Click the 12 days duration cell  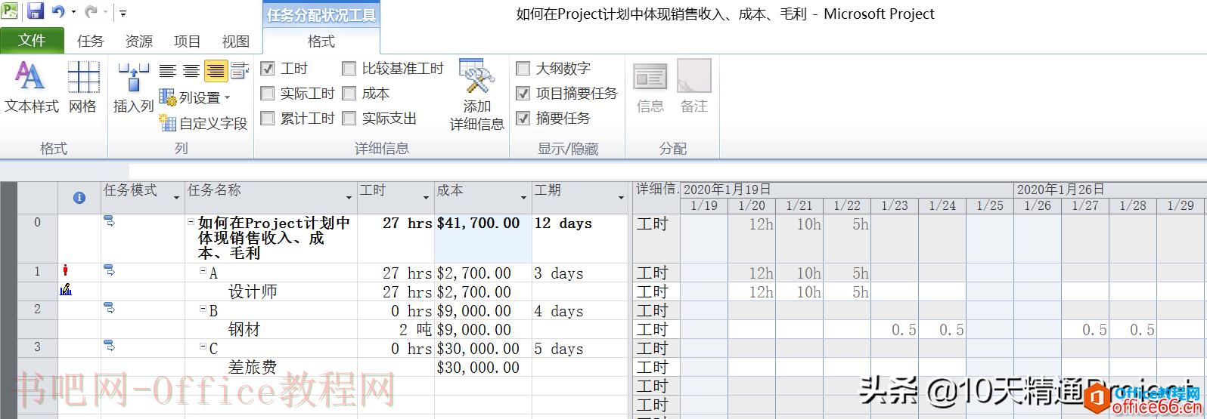pyautogui.click(x=580, y=238)
